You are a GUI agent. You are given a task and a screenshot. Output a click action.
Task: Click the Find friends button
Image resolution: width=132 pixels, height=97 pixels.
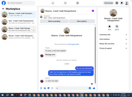click(x=109, y=3)
